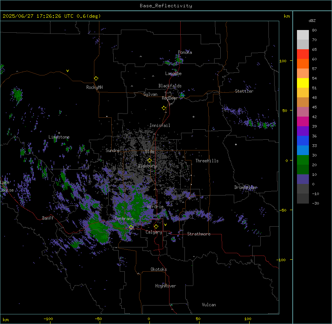Viewport: 332px width, 324px height.
Task: Click the white plus marker north of Drumheller
Action: 236,144
